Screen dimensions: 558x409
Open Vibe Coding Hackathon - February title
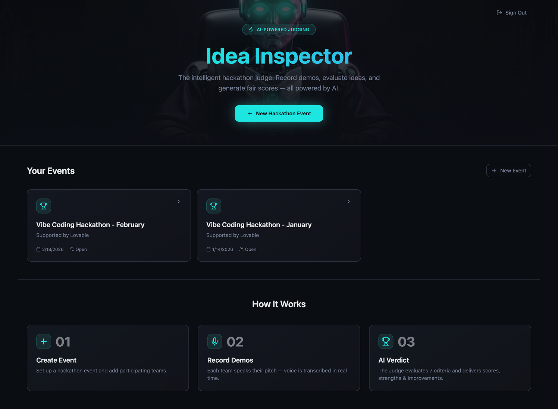pos(90,225)
